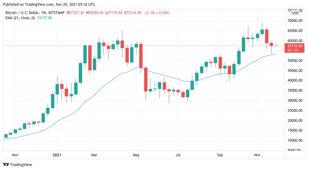Click the May label on time axis
This screenshot has height=170, width=309.
tap(136, 155)
